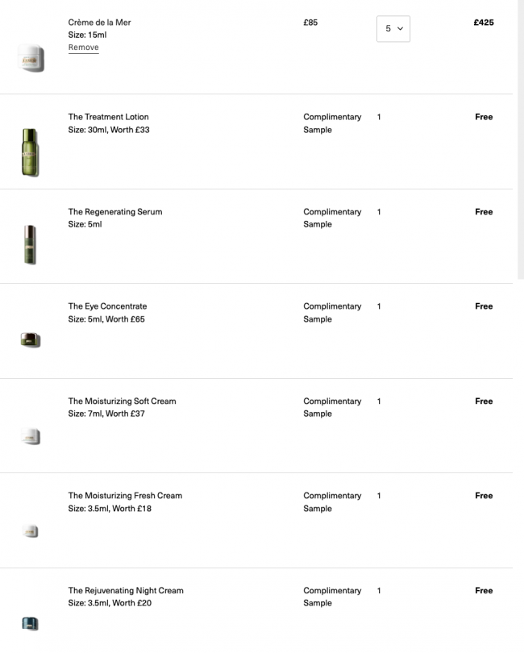The width and height of the screenshot is (524, 653).
Task: Click The Rejuvenating Night Cream image
Action: (30, 623)
